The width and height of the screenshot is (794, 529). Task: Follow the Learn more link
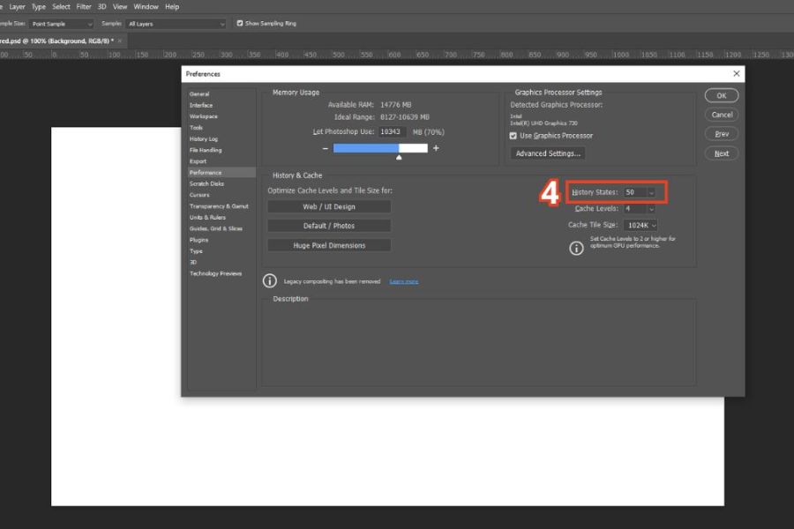click(404, 281)
